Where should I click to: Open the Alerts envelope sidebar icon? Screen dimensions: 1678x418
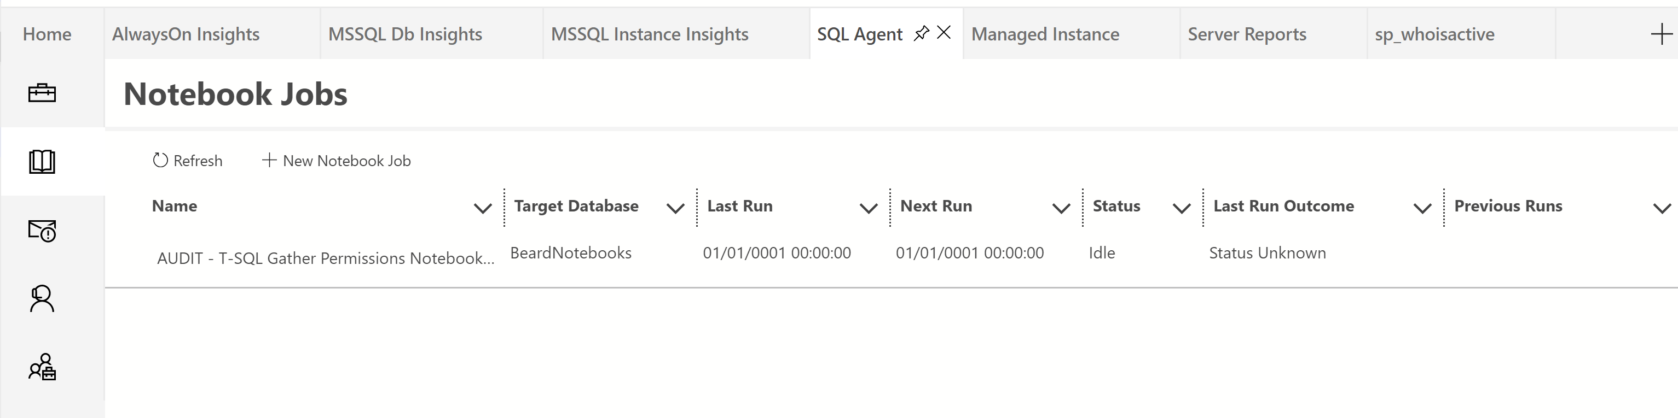click(x=42, y=230)
